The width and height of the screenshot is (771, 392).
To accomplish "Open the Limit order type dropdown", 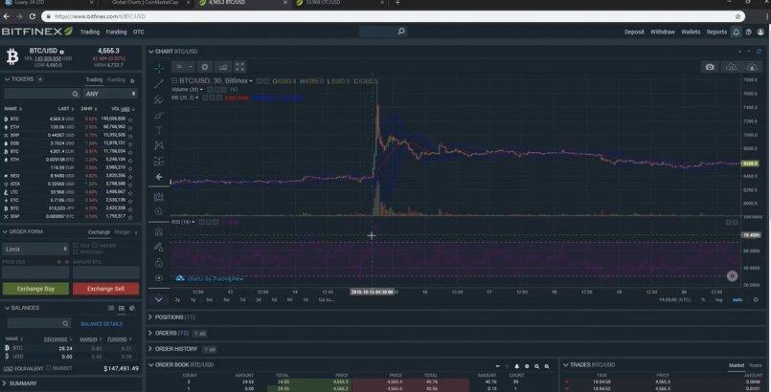I will click(35, 250).
